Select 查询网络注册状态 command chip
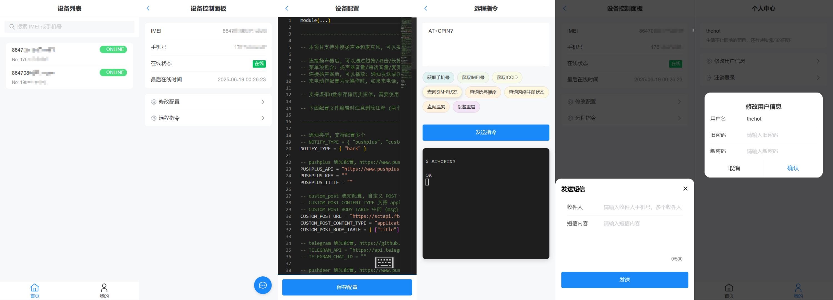The width and height of the screenshot is (833, 300). (526, 92)
